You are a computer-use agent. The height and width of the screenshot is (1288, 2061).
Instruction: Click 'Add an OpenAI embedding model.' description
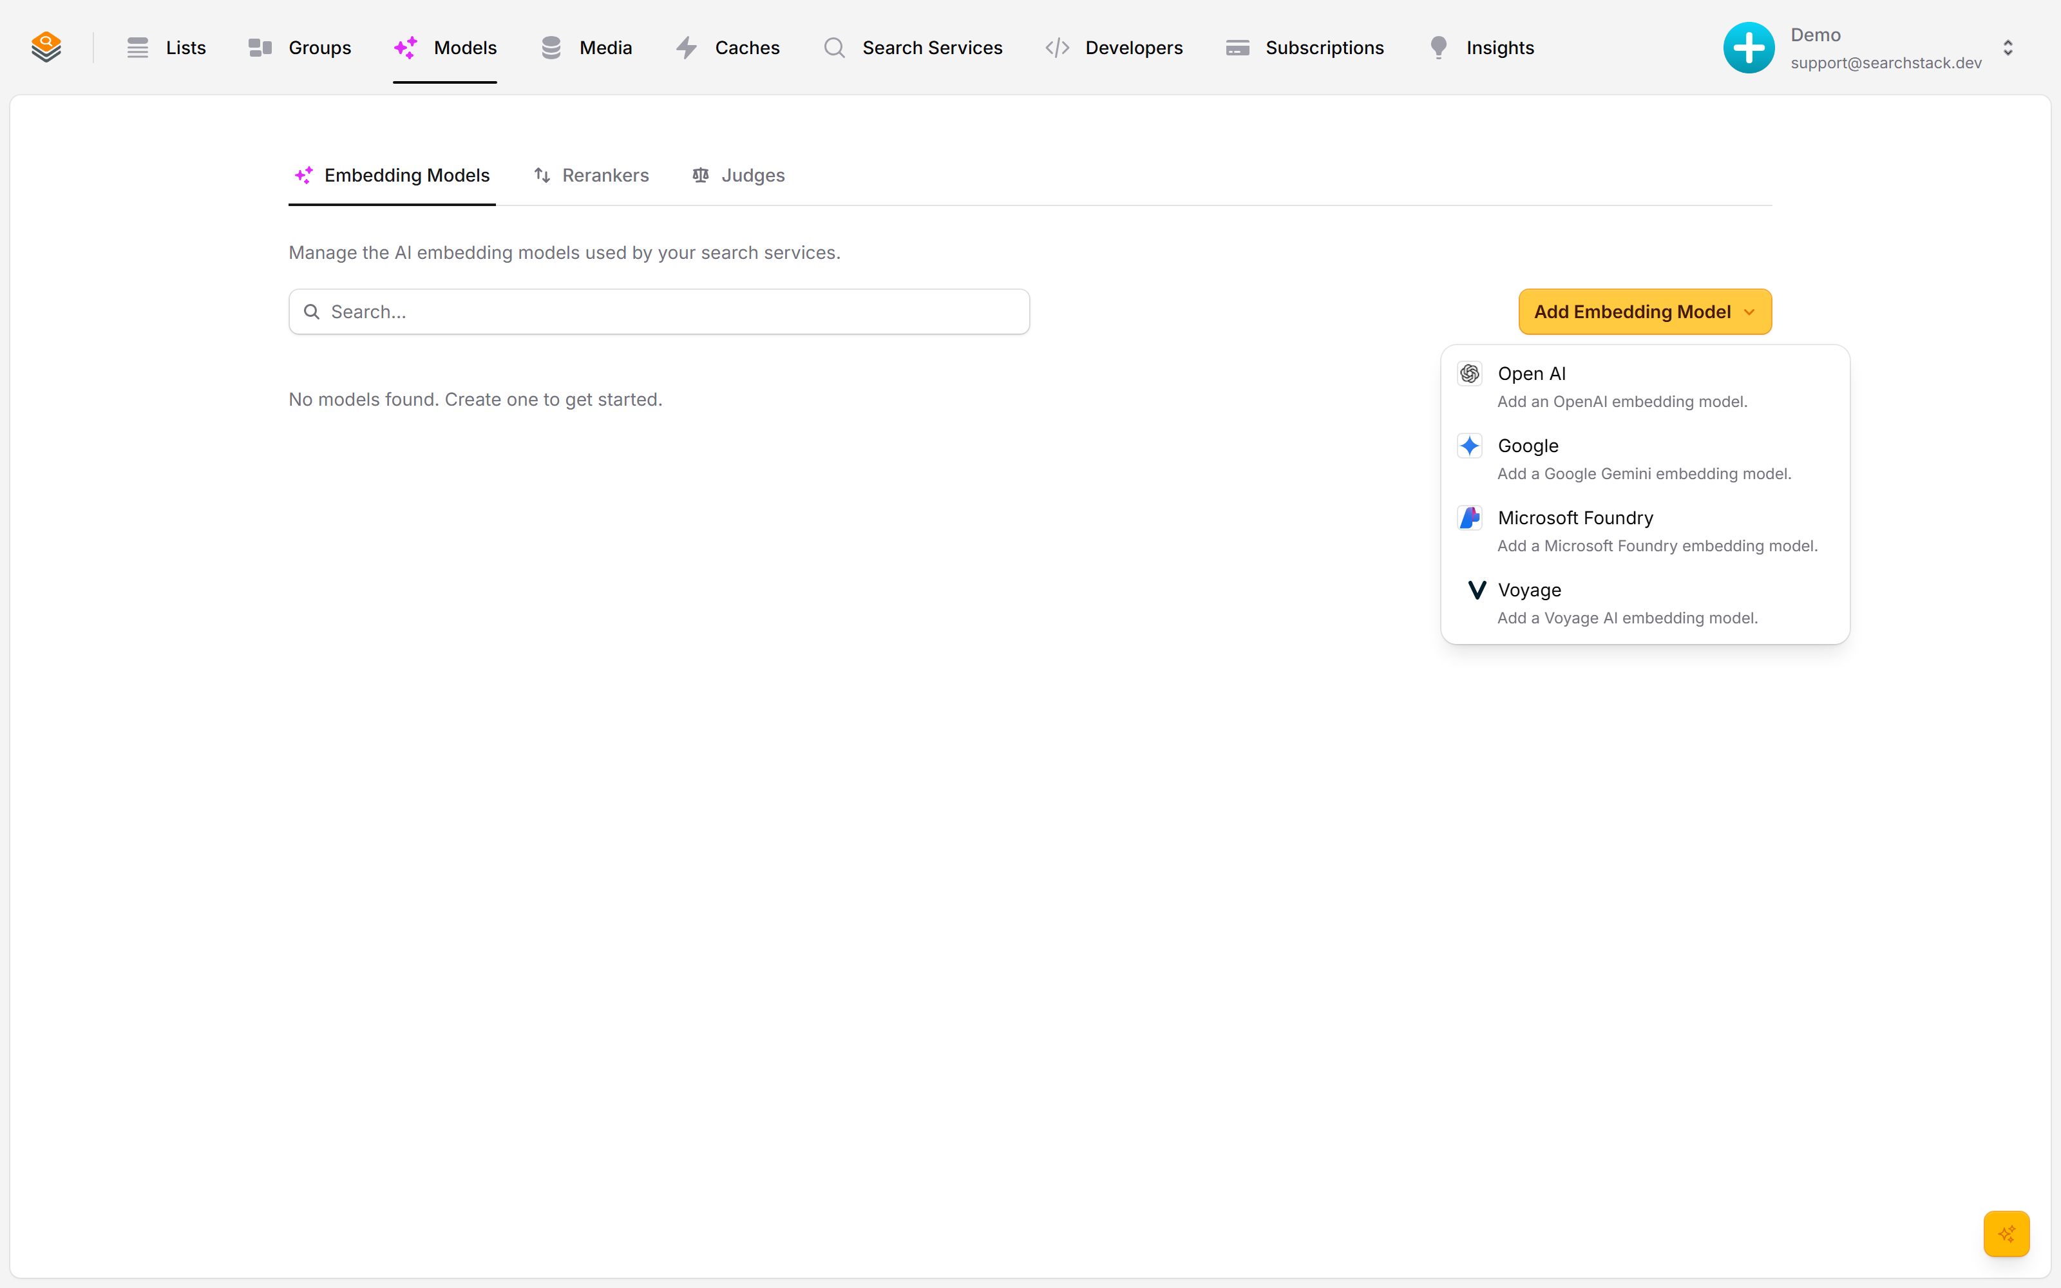click(x=1622, y=401)
